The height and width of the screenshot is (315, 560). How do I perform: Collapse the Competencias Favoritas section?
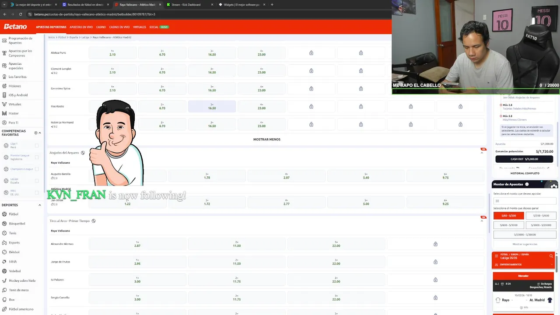[40, 133]
